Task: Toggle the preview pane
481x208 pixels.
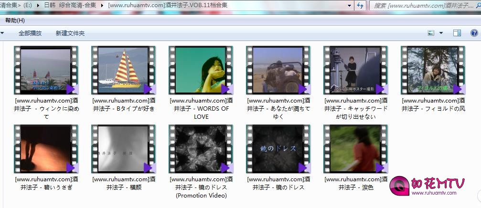Action: click(x=457, y=33)
